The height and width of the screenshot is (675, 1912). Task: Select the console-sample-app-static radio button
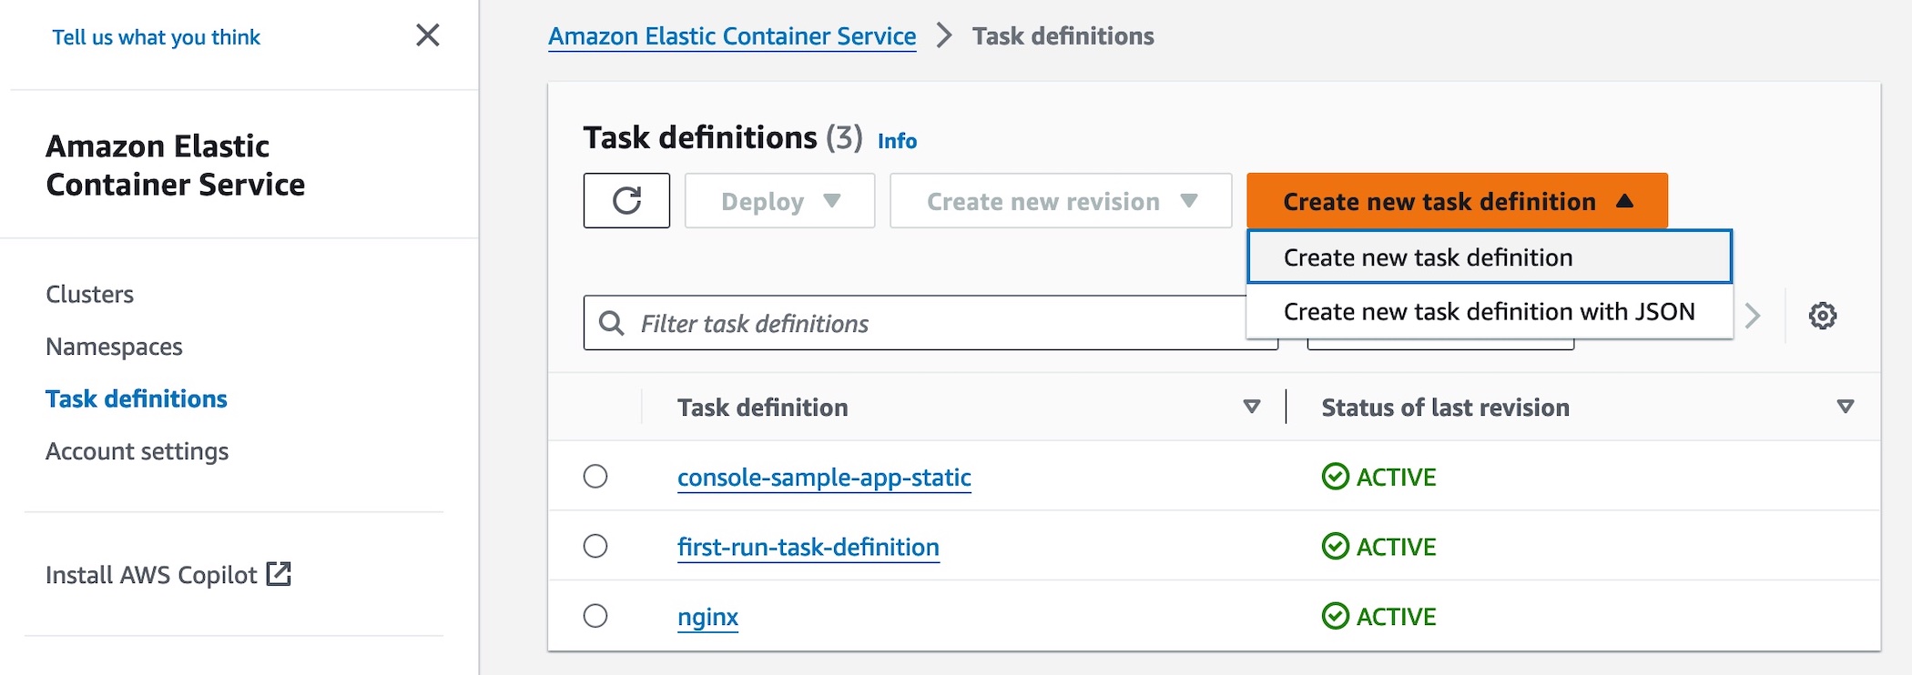tap(595, 477)
